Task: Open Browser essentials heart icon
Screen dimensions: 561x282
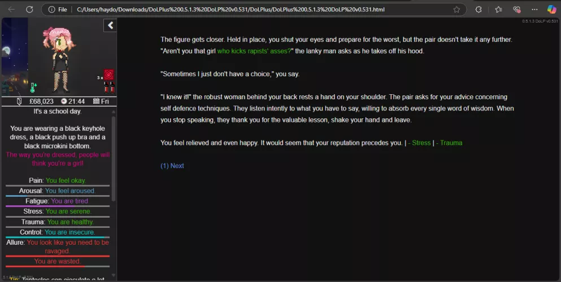Action: [x=516, y=10]
